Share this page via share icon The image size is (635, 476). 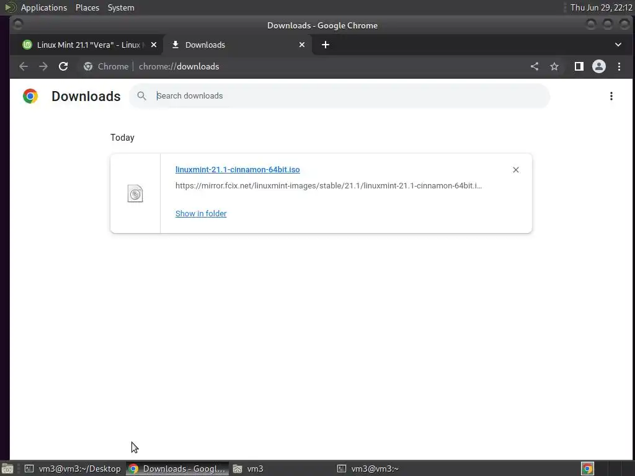(535, 66)
